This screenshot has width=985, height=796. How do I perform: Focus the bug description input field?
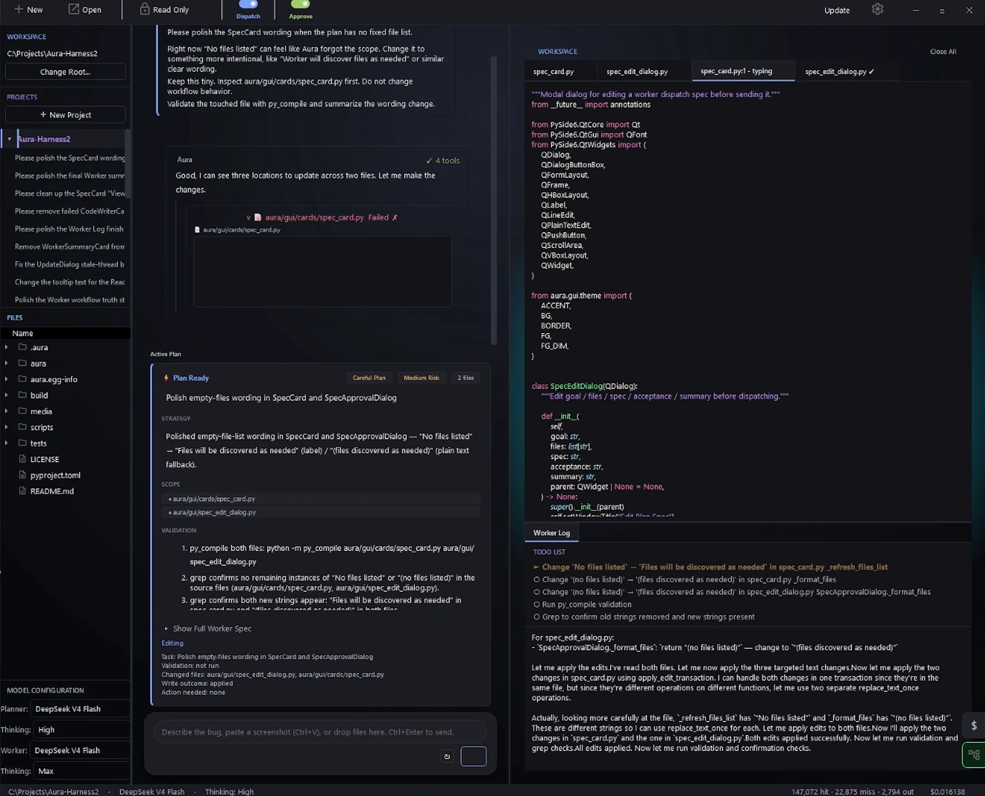pos(320,732)
